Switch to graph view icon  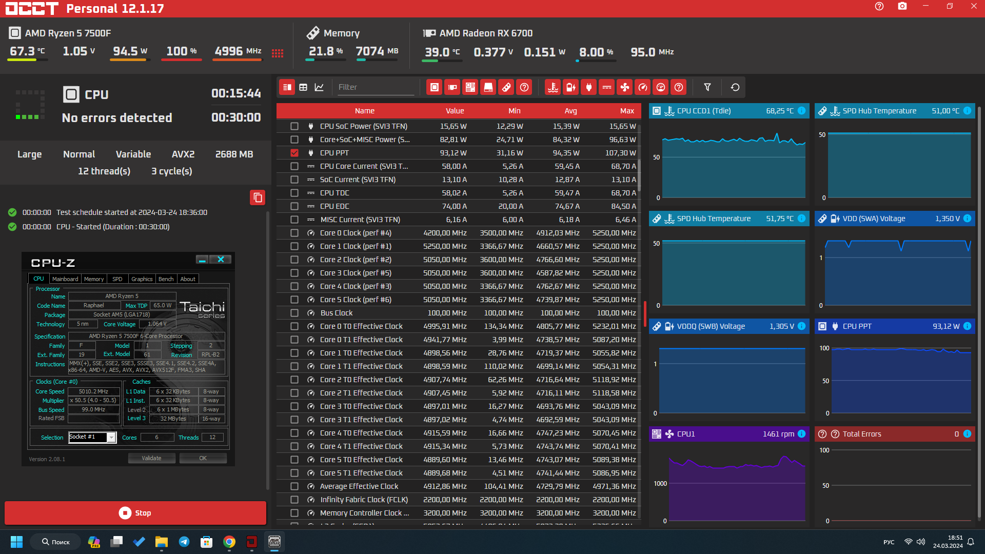click(319, 87)
